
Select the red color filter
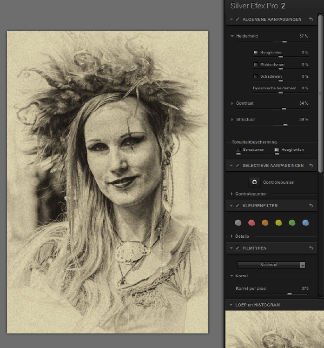(x=251, y=222)
